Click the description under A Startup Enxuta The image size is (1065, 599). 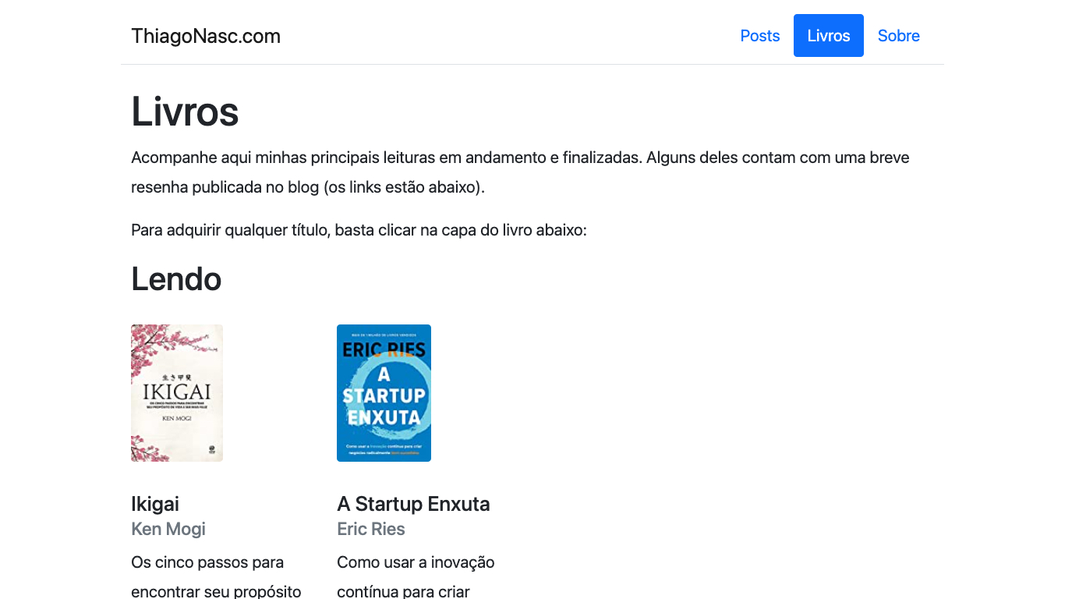415,573
